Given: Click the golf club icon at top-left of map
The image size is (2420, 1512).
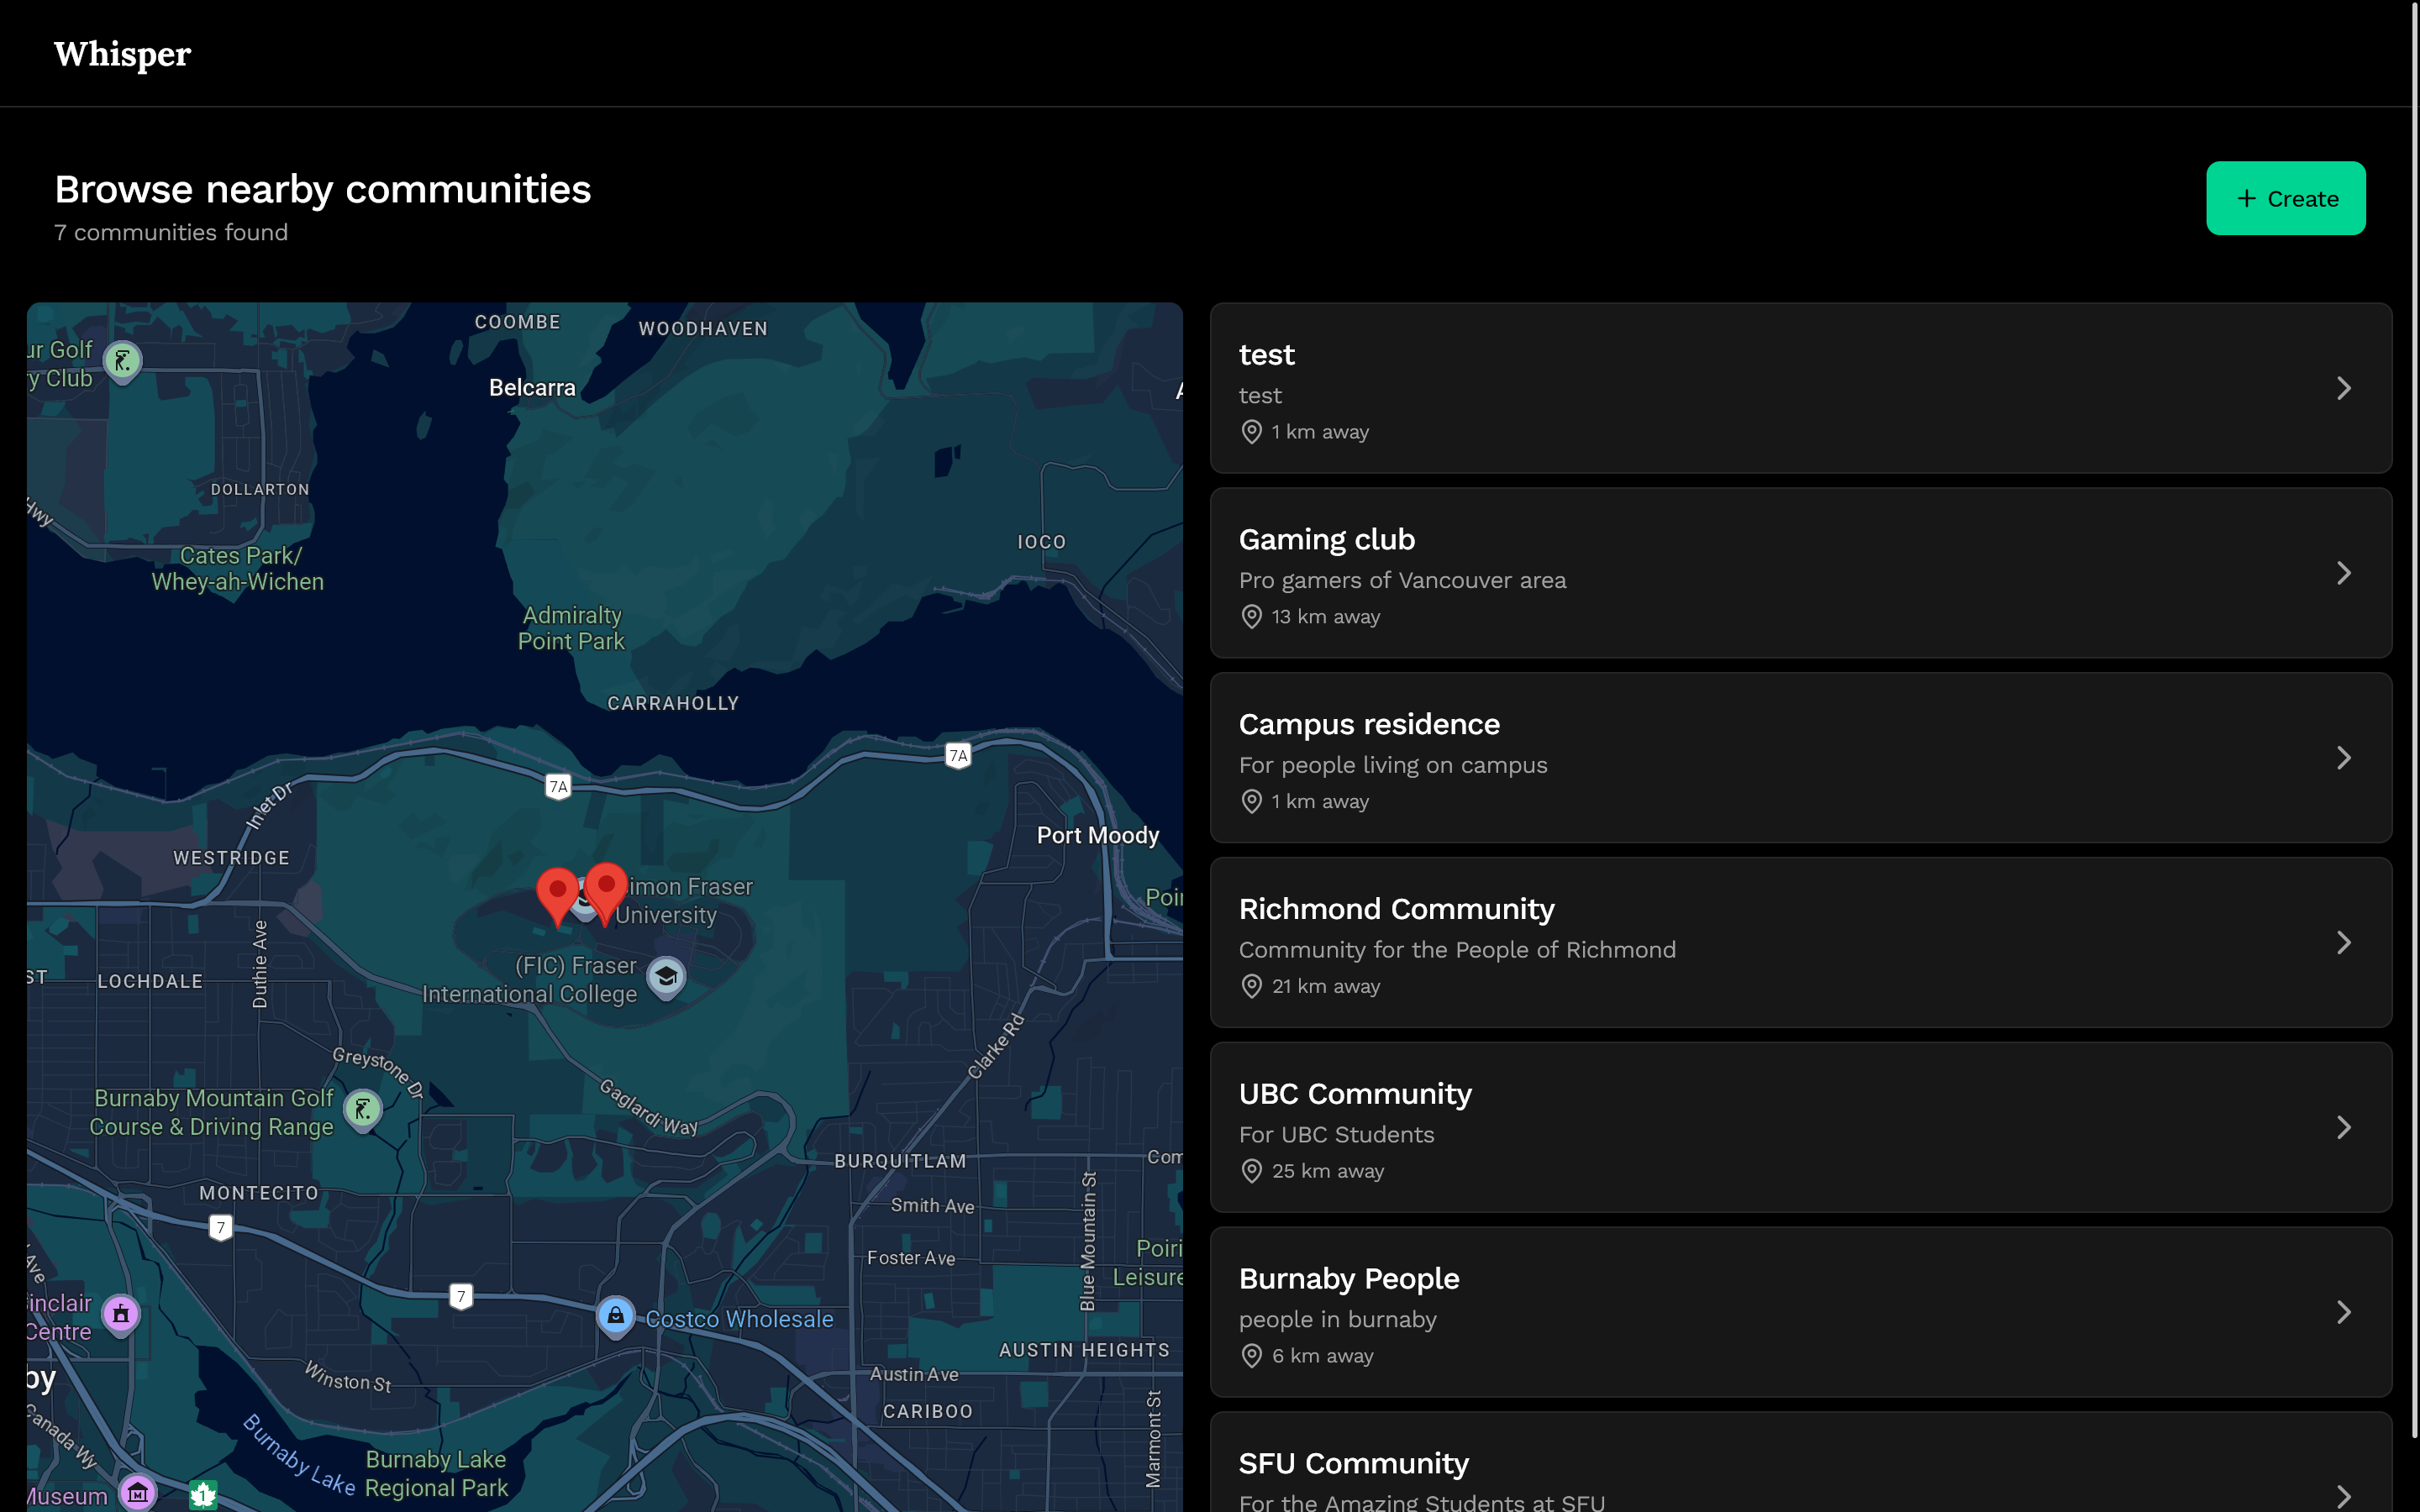Looking at the screenshot, I should pyautogui.click(x=123, y=361).
